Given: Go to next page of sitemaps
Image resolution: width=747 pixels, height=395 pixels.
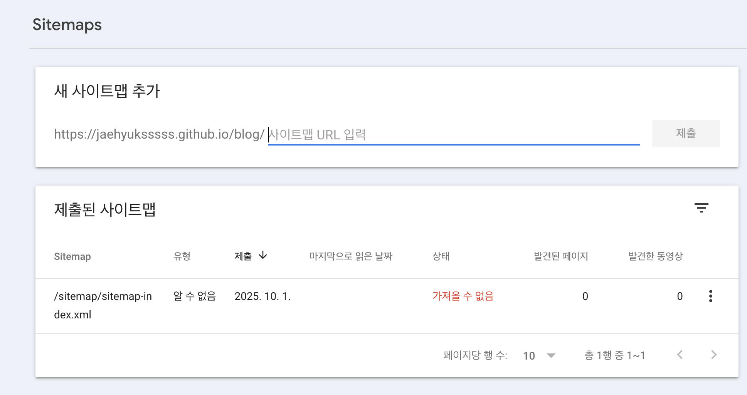Looking at the screenshot, I should pos(713,355).
